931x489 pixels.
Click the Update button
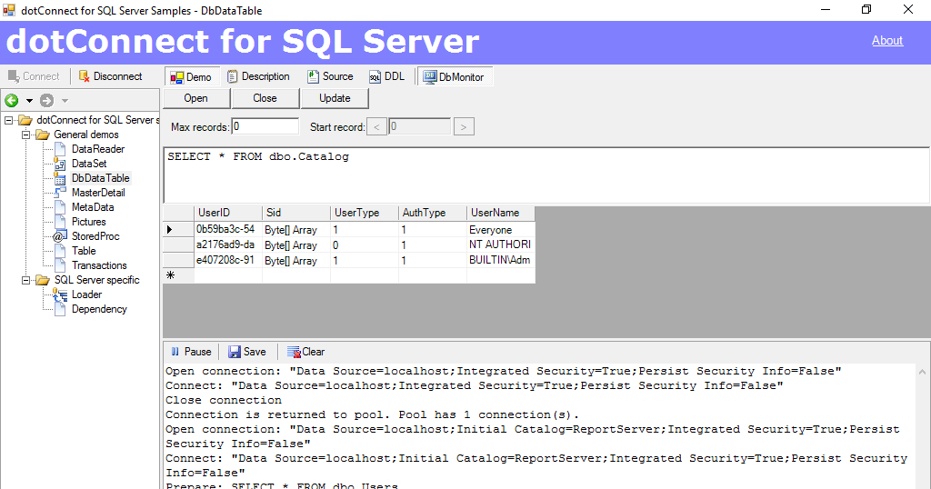(x=335, y=98)
